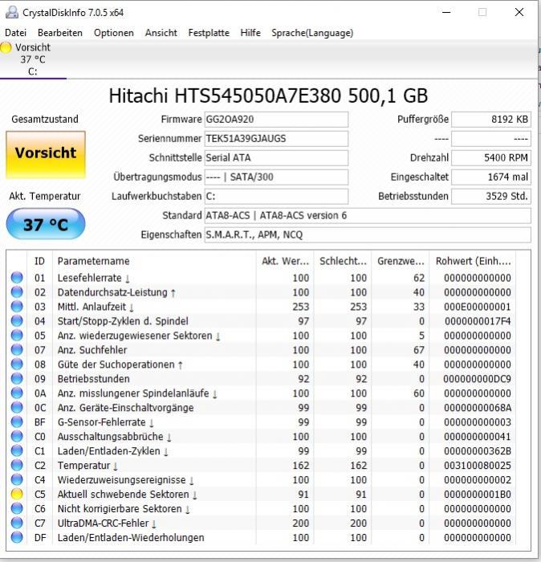Click the blue status dot for Datendurchsatz-Leistung
This screenshot has height=562, width=541.
(x=17, y=292)
